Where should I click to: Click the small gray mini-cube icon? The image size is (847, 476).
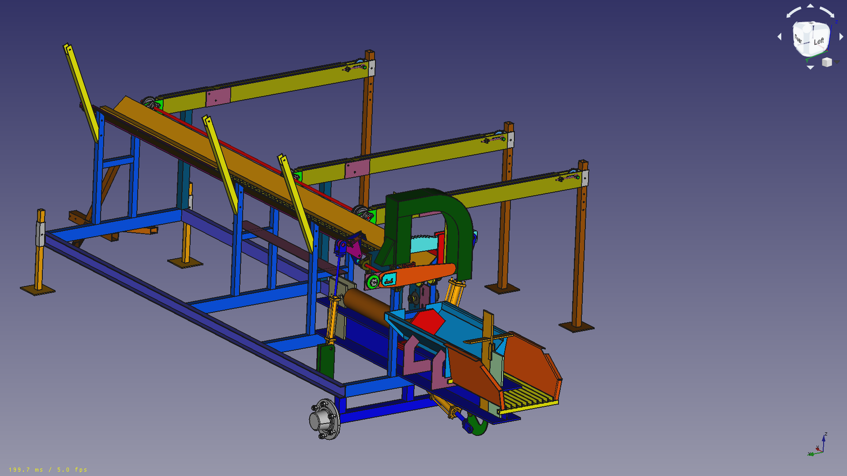[x=827, y=63]
